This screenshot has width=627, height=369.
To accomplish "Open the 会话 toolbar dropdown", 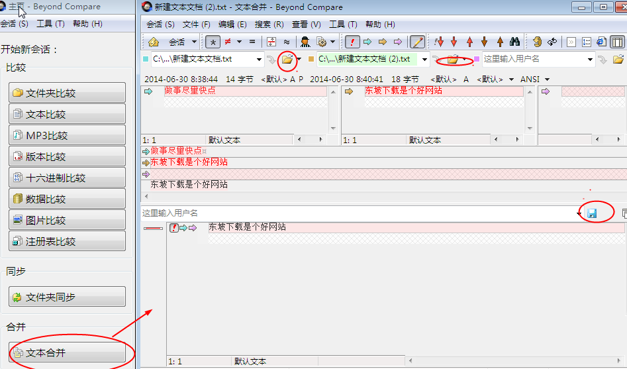I will tap(195, 42).
